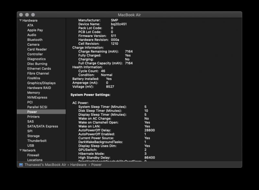
Task: Select NVMExpress in the sidebar
Action: pyautogui.click(x=37, y=97)
